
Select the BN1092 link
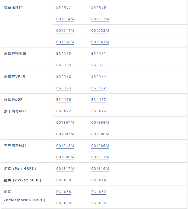point(64,111)
